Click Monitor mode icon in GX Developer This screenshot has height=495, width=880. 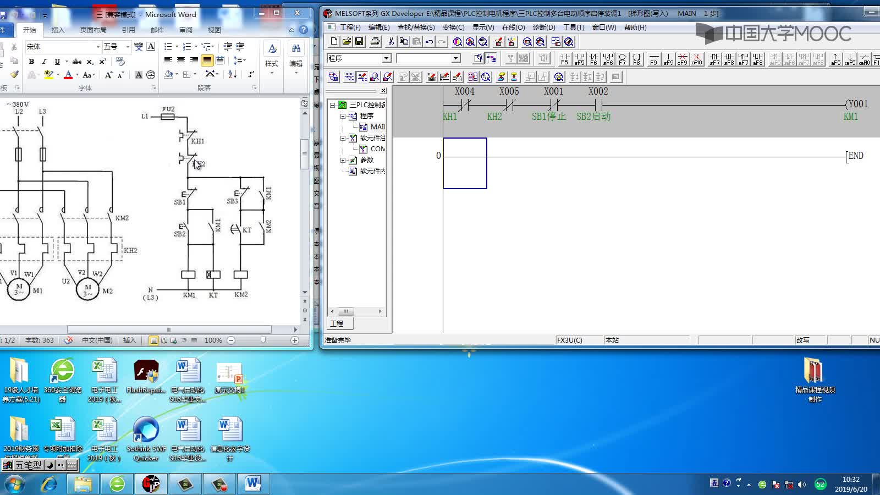pos(375,77)
